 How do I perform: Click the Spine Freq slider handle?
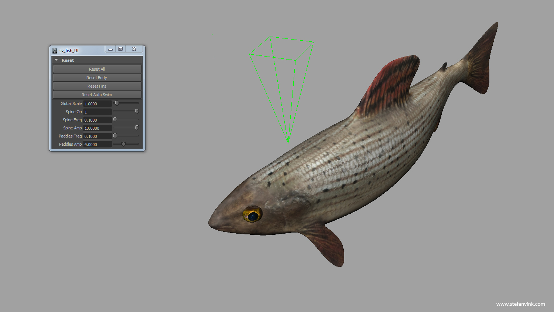[115, 120]
